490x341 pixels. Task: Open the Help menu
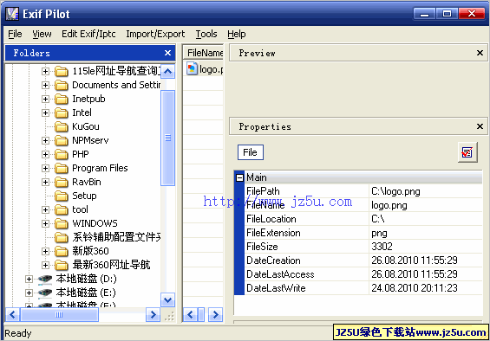pyautogui.click(x=237, y=34)
